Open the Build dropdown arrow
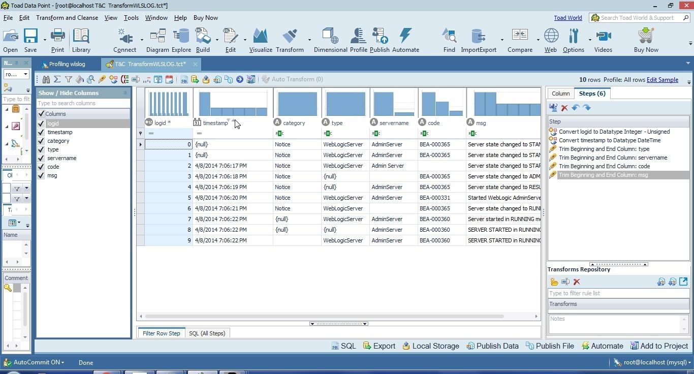 coord(217,40)
